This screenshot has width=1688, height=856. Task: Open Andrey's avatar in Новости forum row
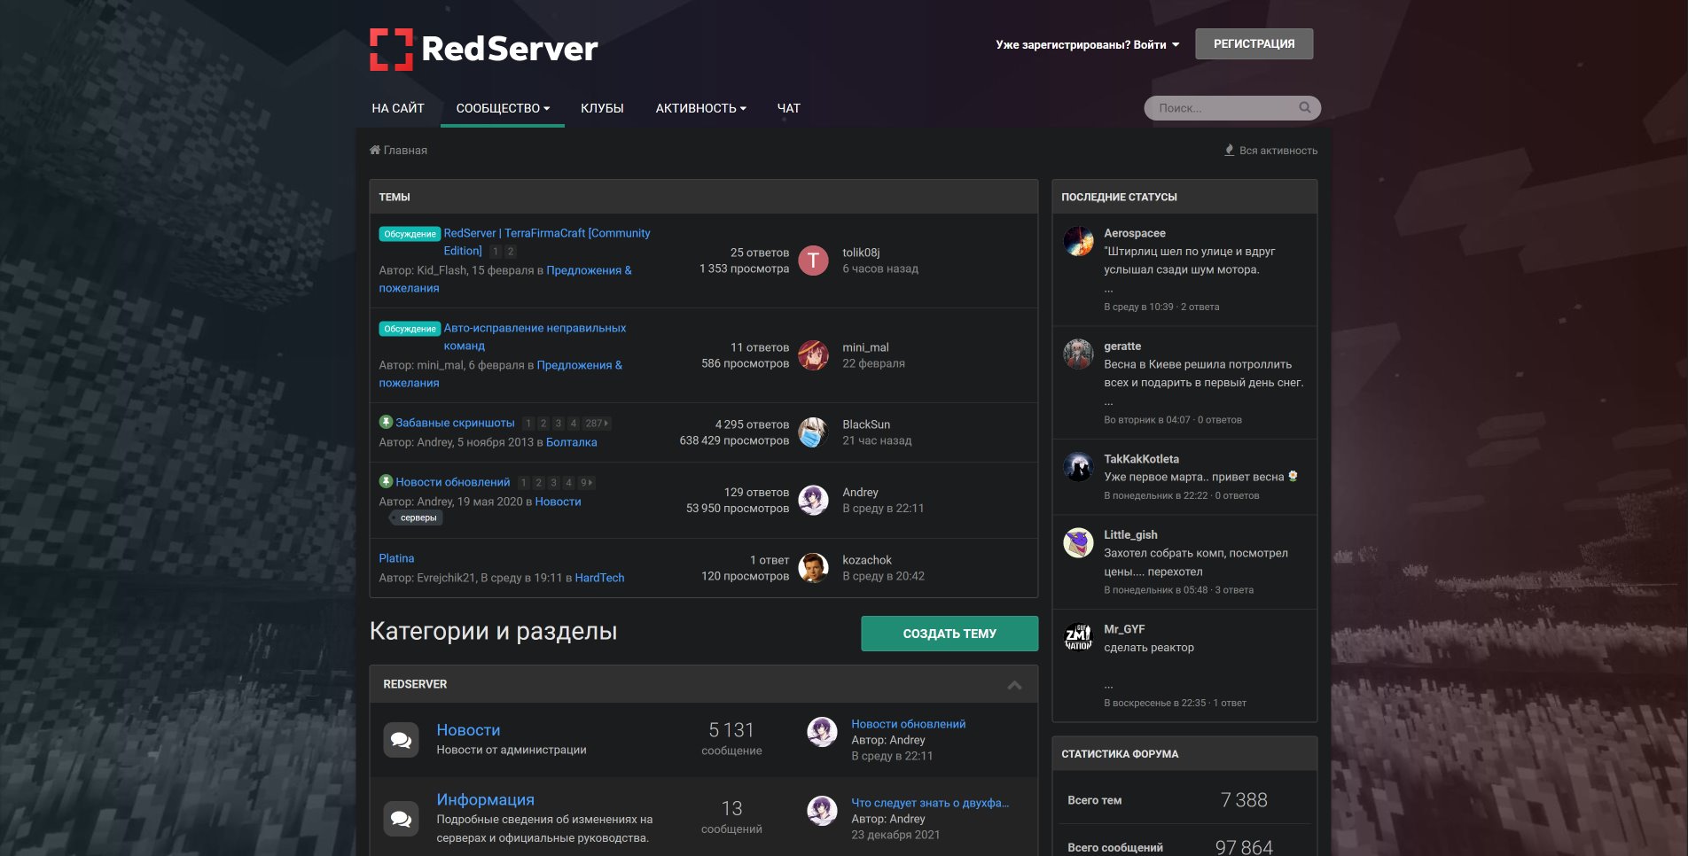pyautogui.click(x=822, y=732)
